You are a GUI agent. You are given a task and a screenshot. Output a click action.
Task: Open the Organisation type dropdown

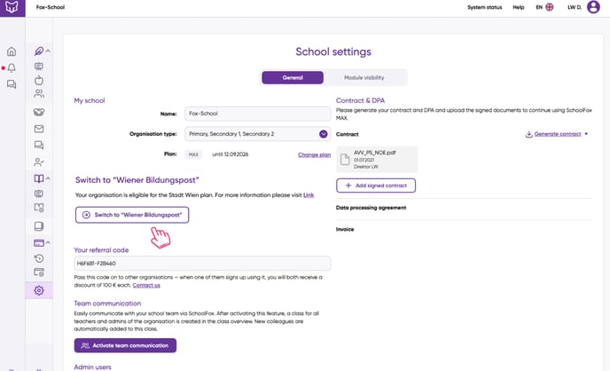[257, 134]
